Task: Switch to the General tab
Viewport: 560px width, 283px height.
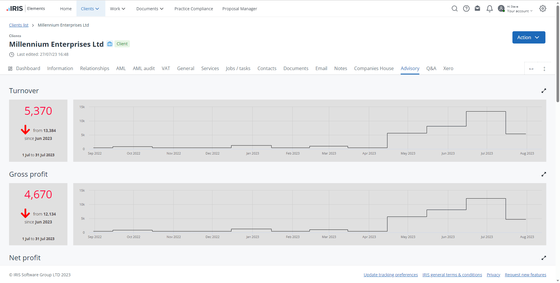Action: coord(186,68)
